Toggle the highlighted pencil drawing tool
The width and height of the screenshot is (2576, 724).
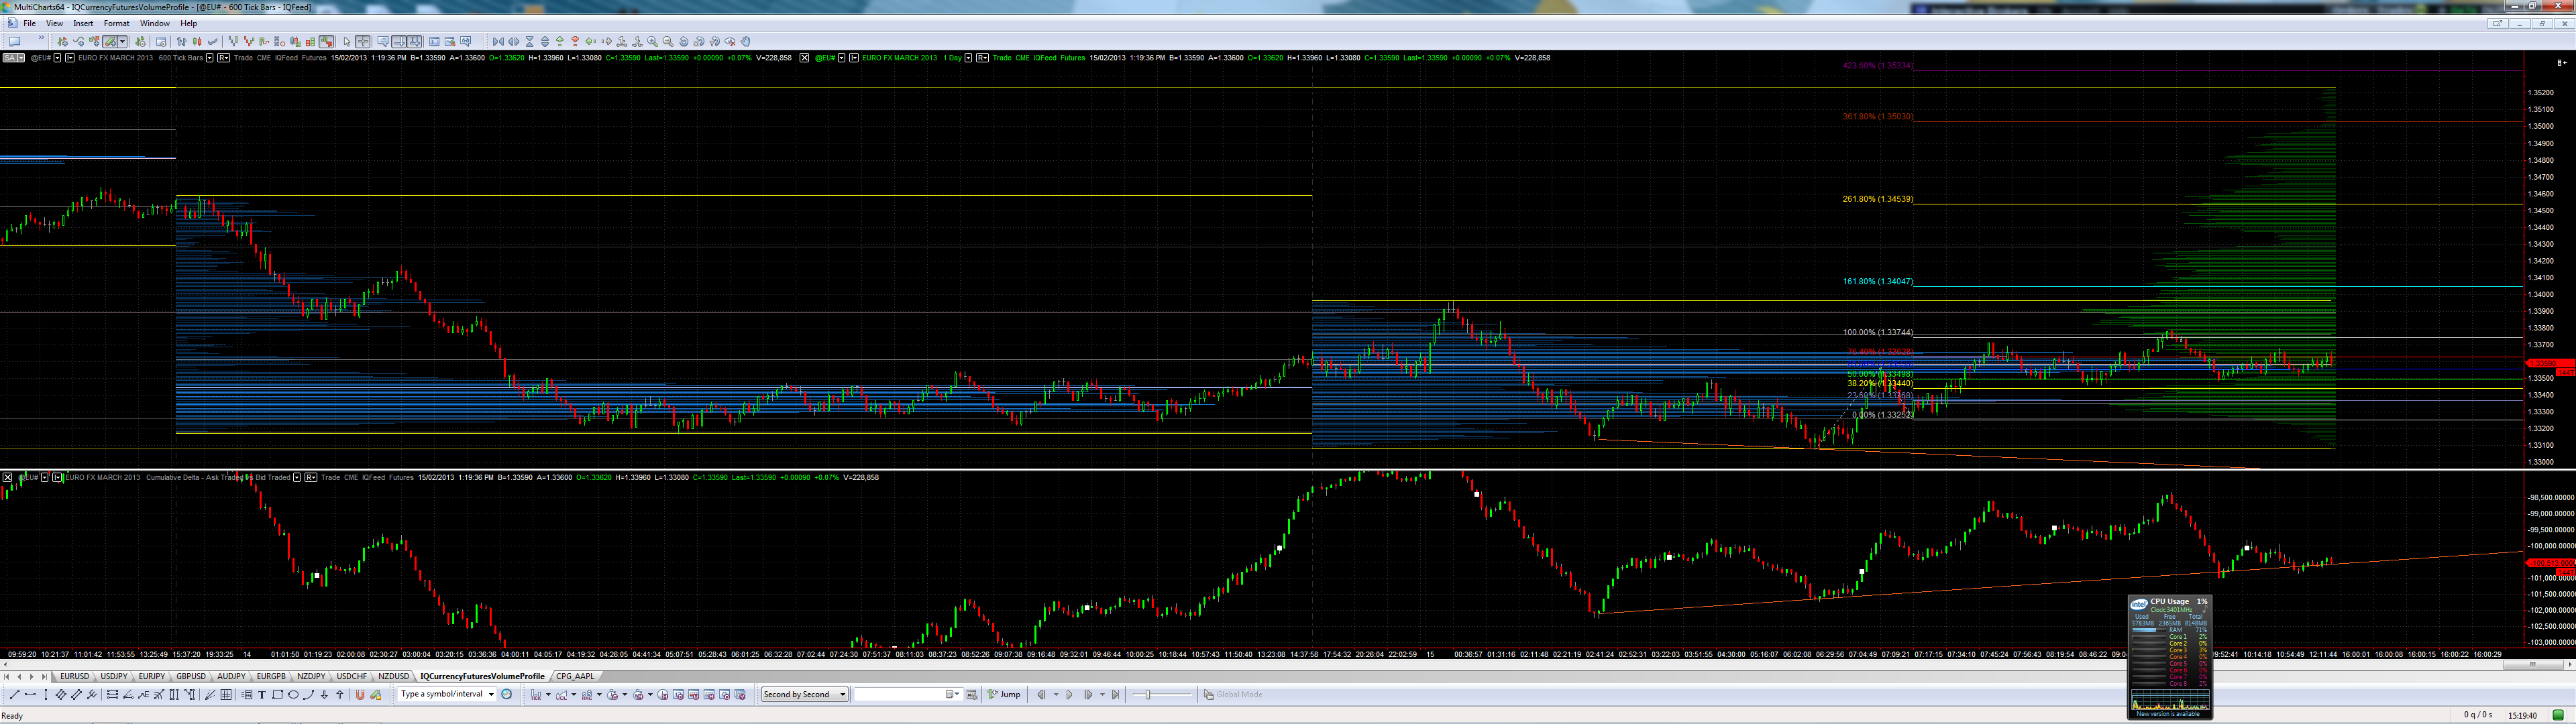109,42
